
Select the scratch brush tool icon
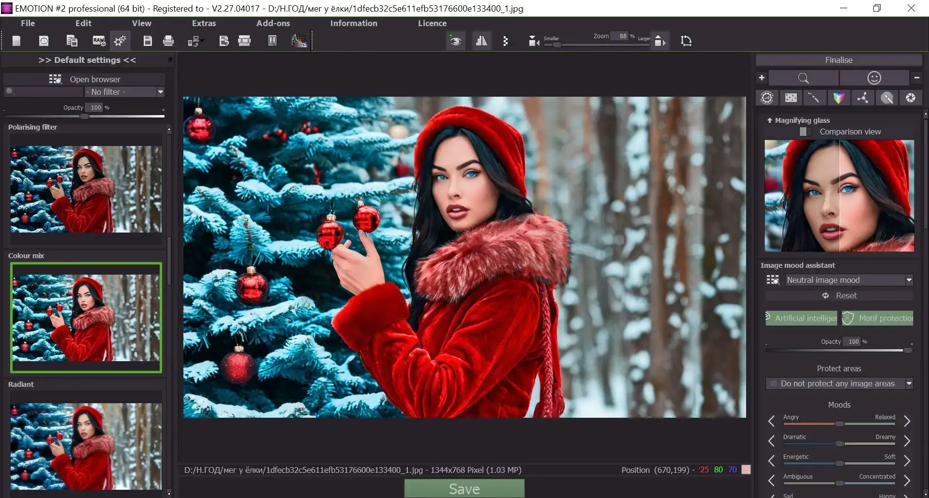815,98
